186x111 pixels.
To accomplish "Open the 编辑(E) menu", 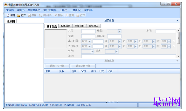I will click(21, 10).
